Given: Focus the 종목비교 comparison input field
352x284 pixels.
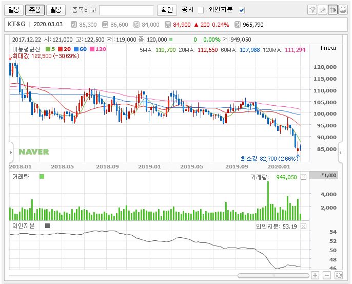Looking at the screenshot, I should [x=126, y=10].
